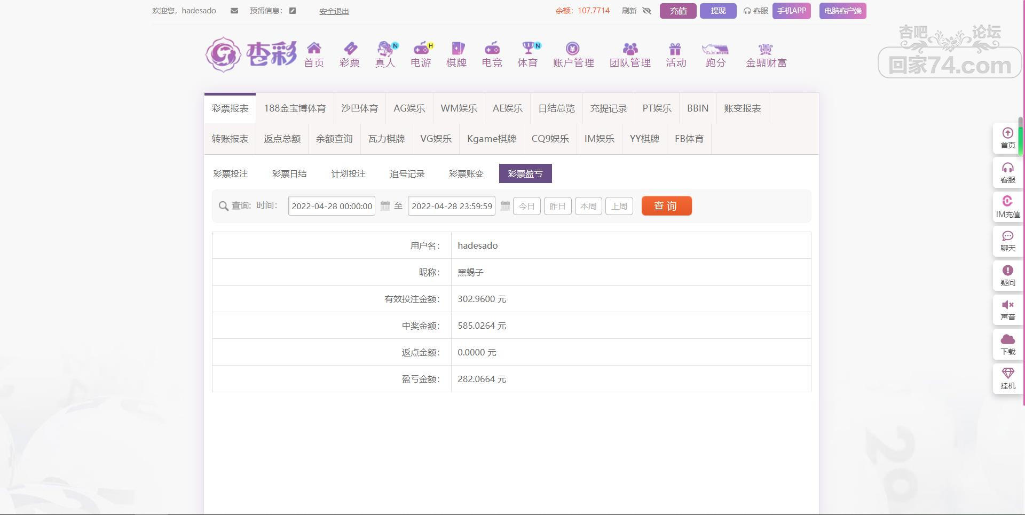Toggle balance visibility eye icon
The height and width of the screenshot is (515, 1025).
tap(647, 11)
